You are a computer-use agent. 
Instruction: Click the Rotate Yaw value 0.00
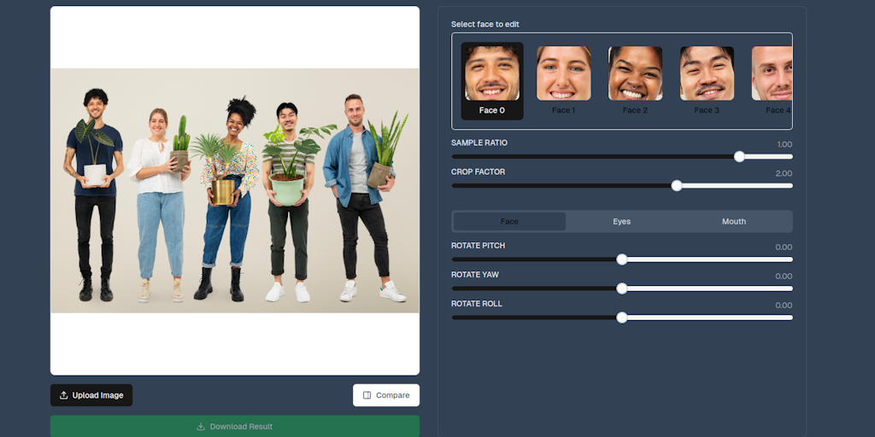(x=784, y=276)
